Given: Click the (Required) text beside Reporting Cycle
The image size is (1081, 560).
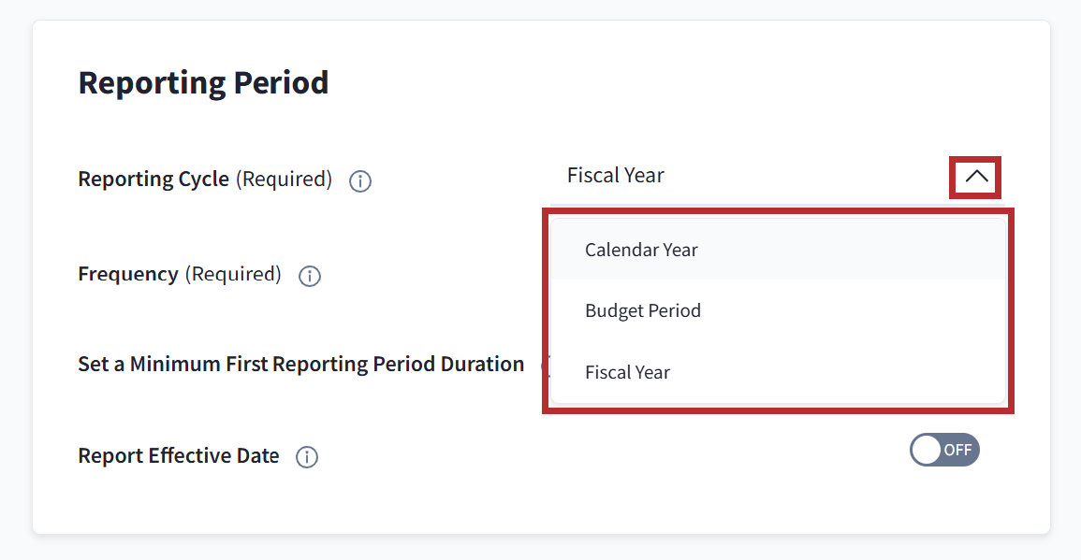Looking at the screenshot, I should [x=284, y=179].
